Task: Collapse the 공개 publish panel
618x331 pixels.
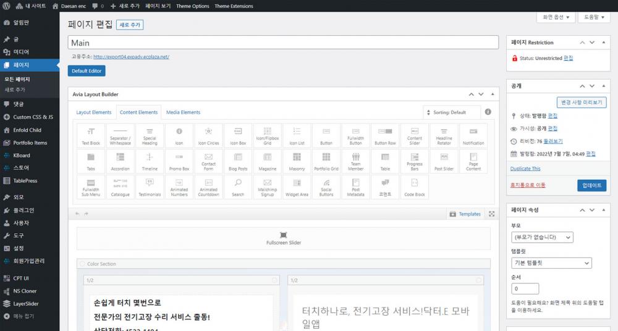Action: coord(603,85)
